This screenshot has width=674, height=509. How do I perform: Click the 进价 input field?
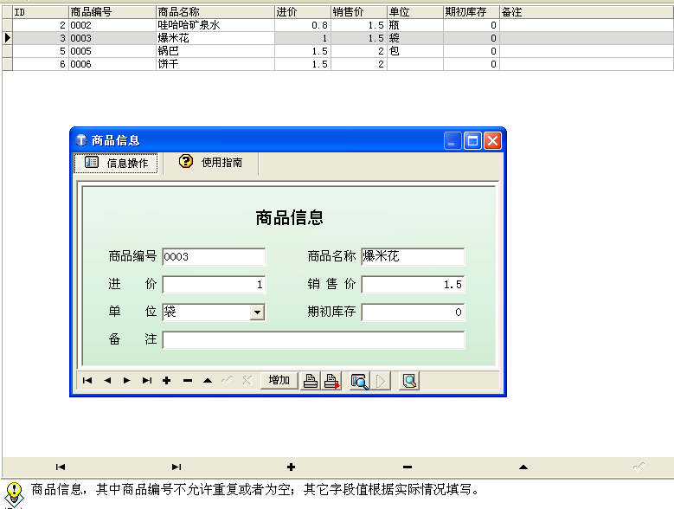pos(214,285)
